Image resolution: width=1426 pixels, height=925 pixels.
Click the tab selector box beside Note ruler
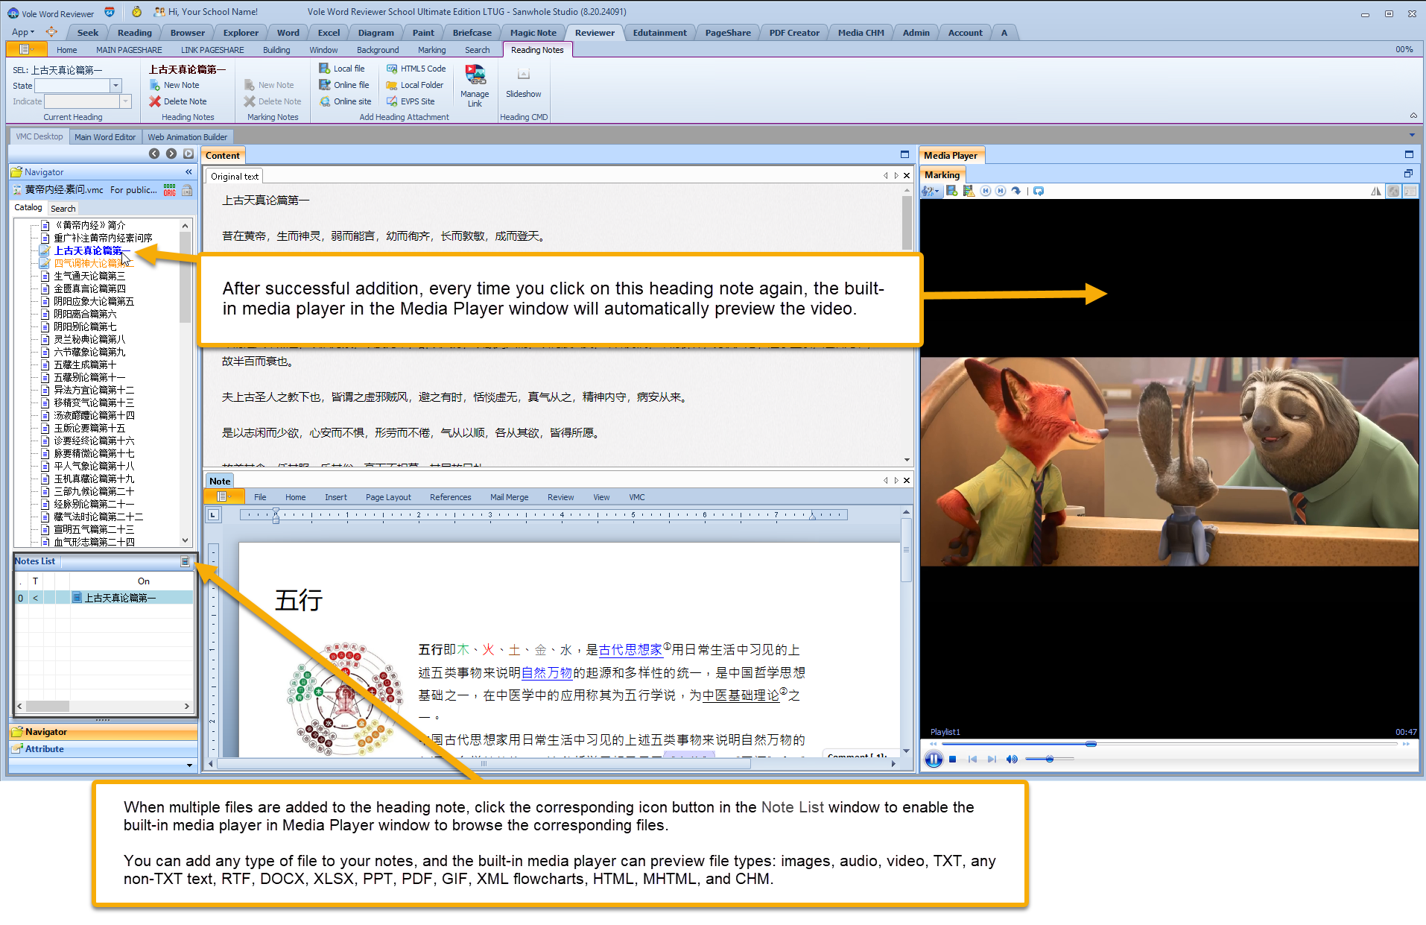click(x=213, y=515)
